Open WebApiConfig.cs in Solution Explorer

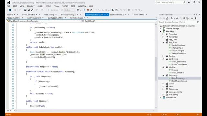pyautogui.click(x=179, y=53)
